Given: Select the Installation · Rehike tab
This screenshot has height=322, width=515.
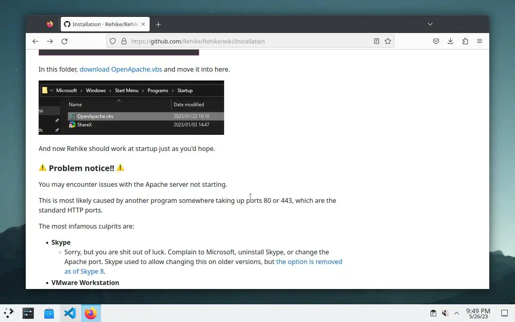Looking at the screenshot, I should pyautogui.click(x=105, y=24).
